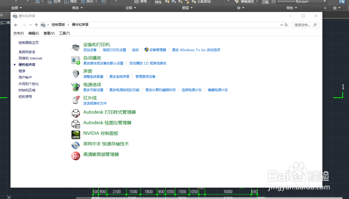The height and width of the screenshot is (199, 349).
Task: Open the 设备和打印机 heading
Action: (x=97, y=45)
